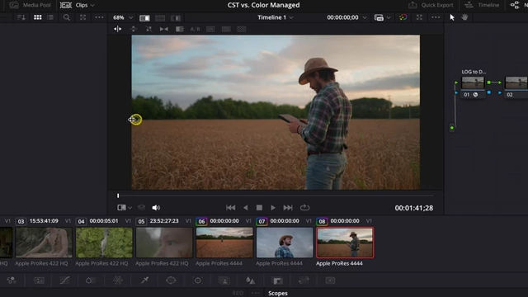The image size is (528, 297).
Task: Mute the viewer audio speaker
Action: click(156, 208)
